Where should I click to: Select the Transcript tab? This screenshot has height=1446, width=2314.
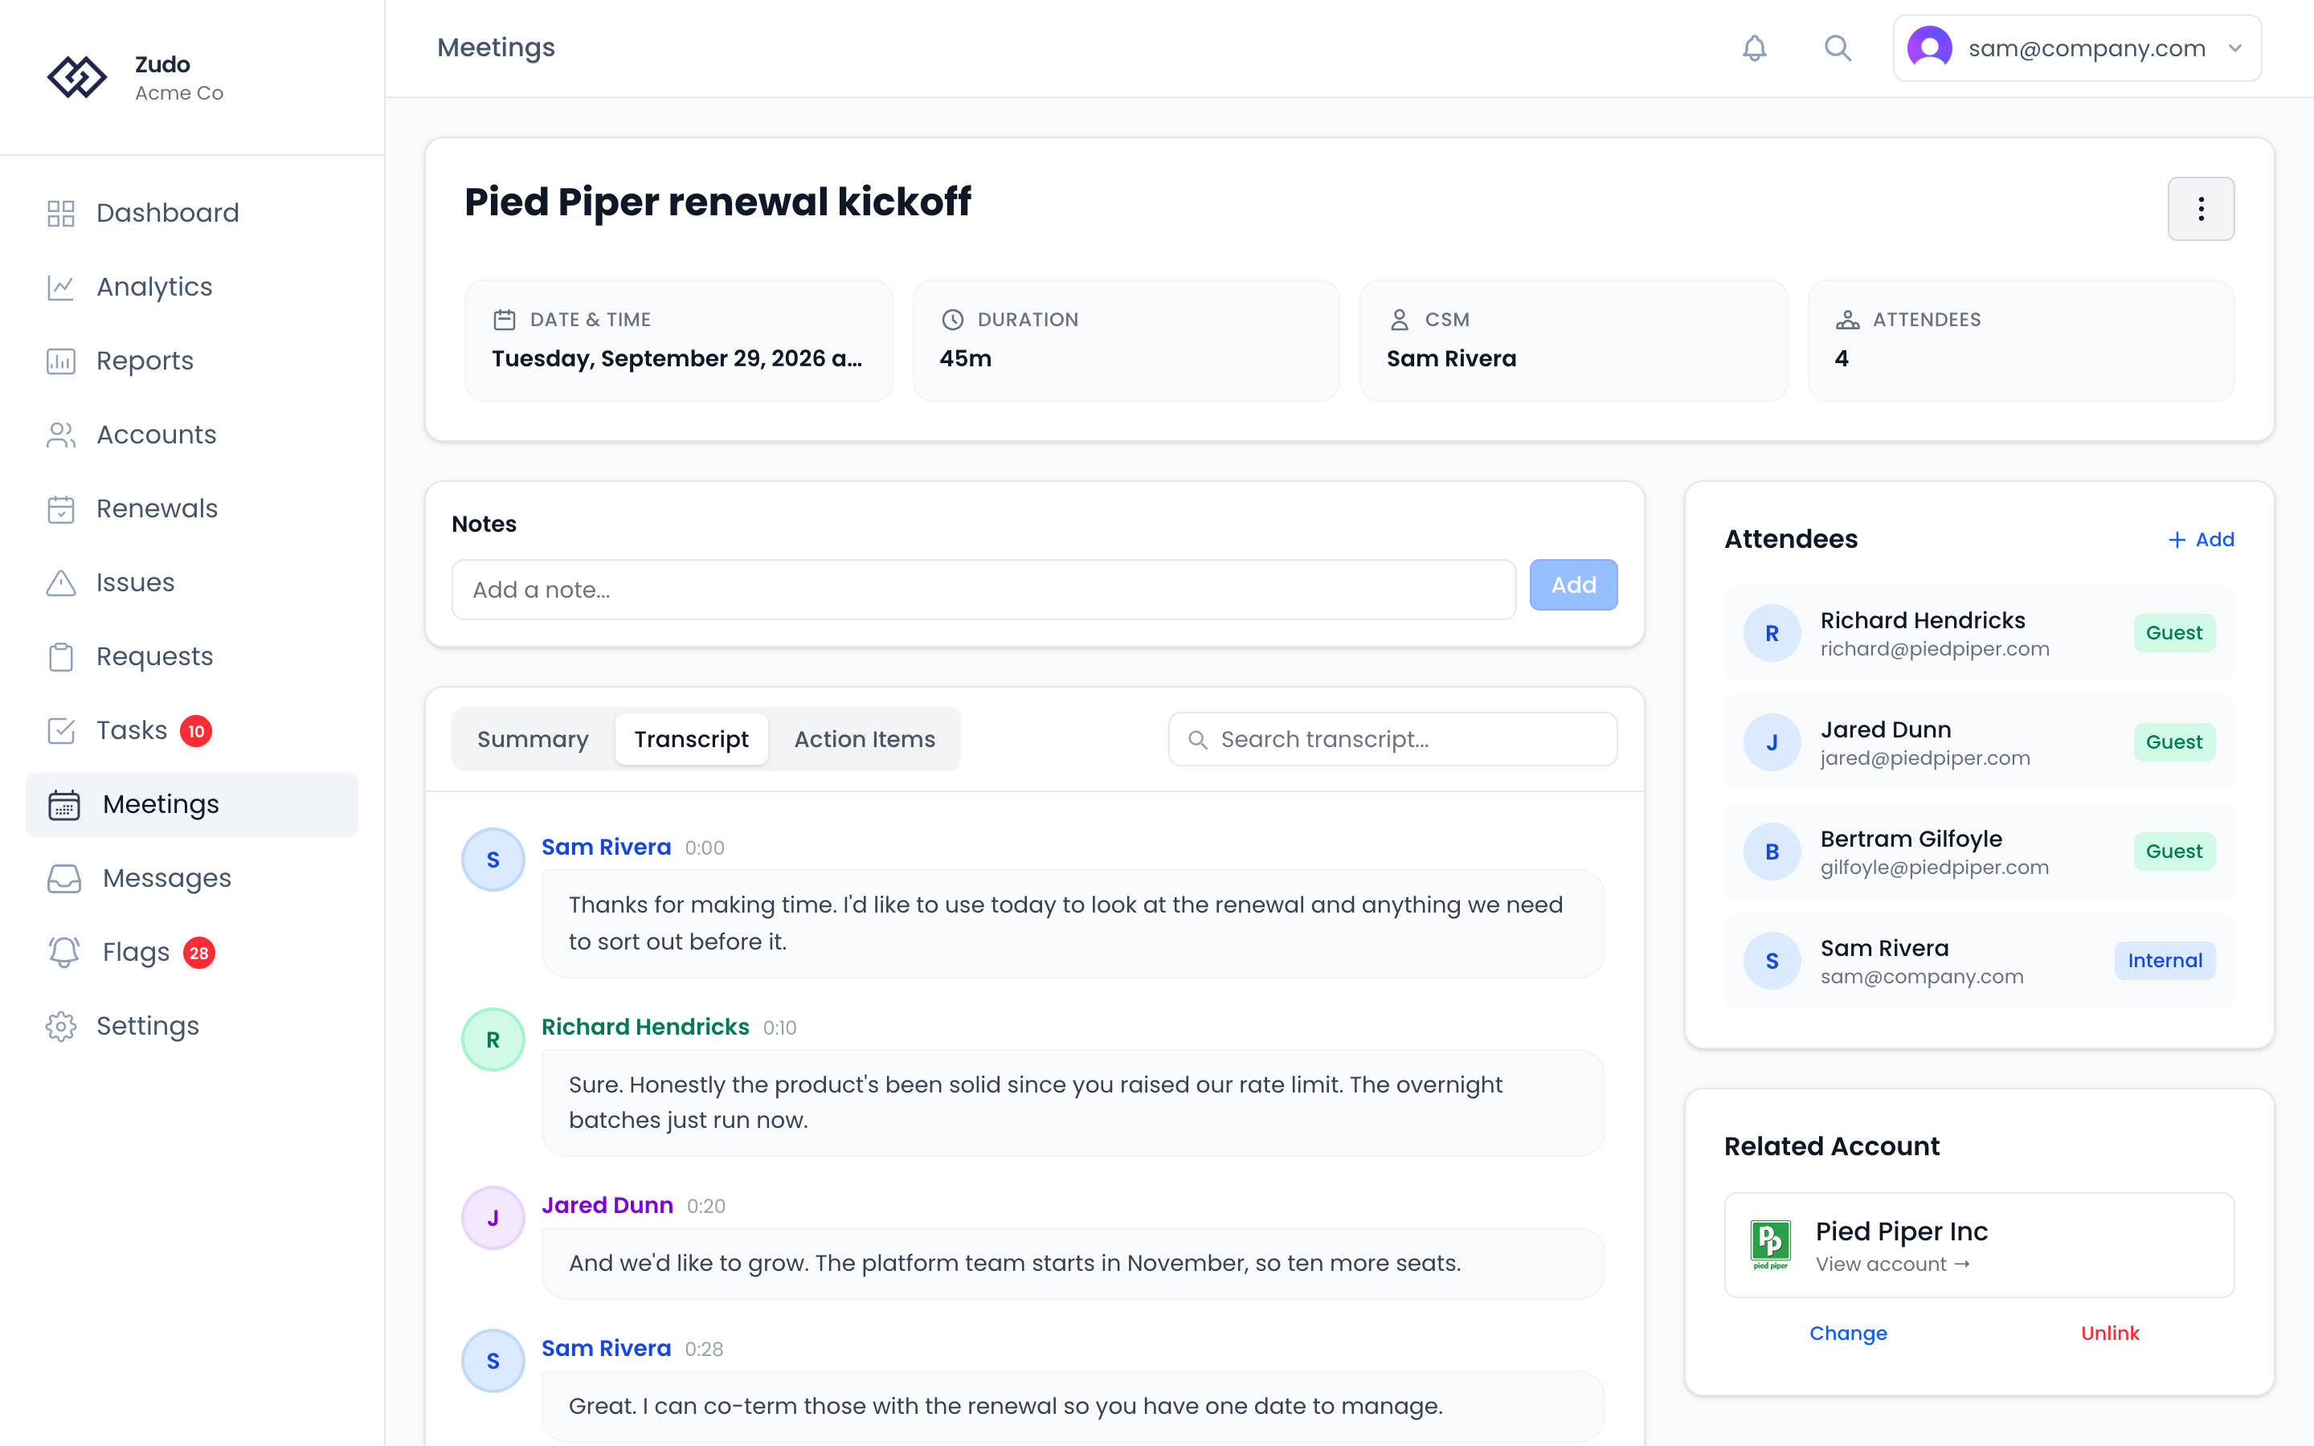(x=691, y=739)
